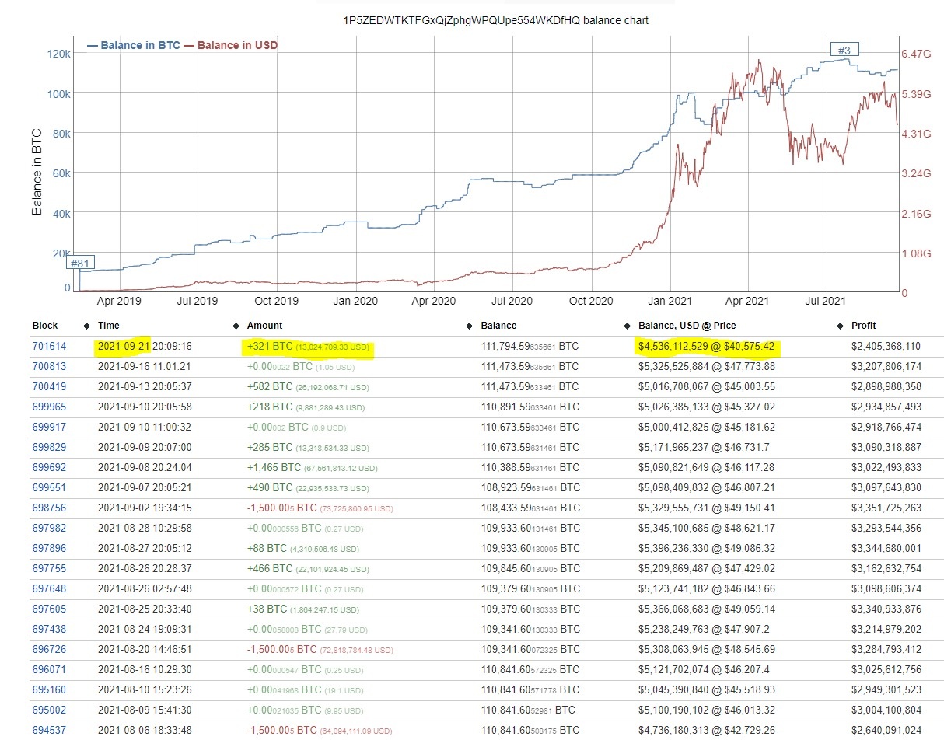Open block 694537 details

[x=51, y=730]
